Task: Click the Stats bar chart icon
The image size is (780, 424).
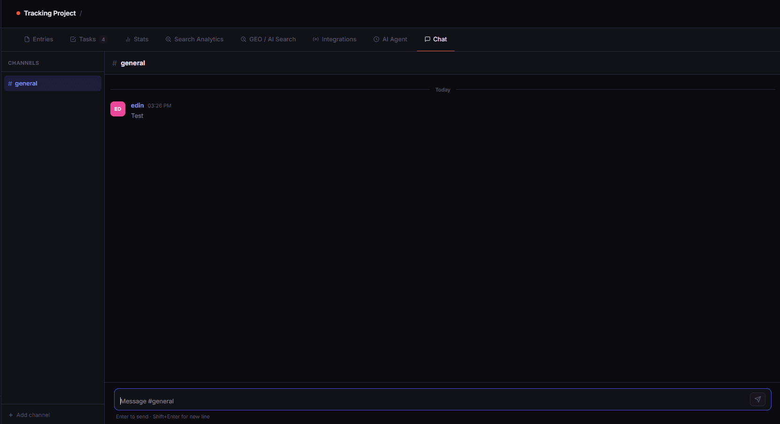Action: (x=128, y=39)
